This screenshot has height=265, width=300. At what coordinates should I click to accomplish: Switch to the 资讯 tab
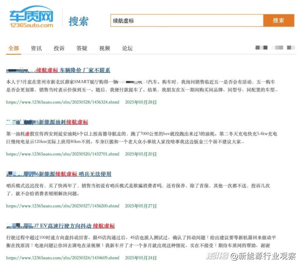click(x=37, y=48)
